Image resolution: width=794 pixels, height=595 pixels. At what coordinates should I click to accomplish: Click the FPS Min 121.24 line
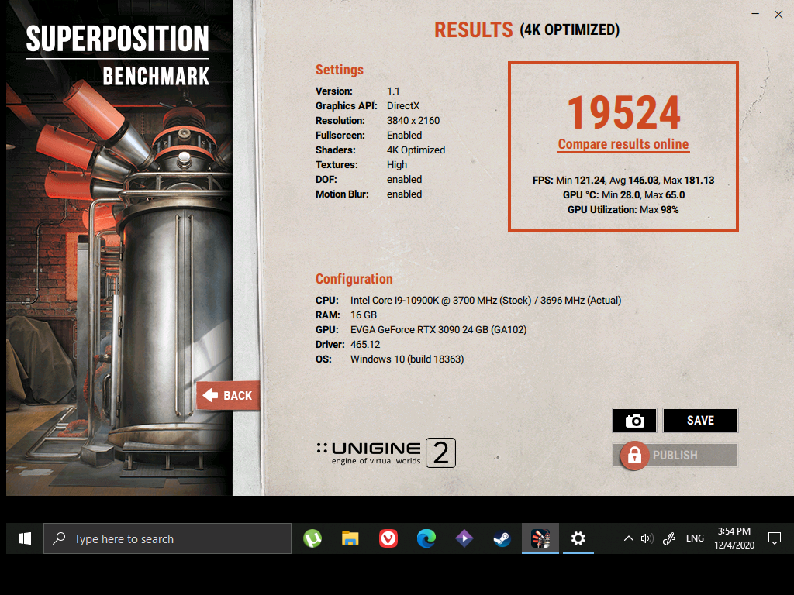coord(623,181)
